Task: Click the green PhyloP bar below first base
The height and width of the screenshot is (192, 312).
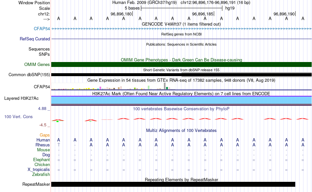Action: click(57, 121)
